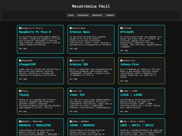
Task: Open Ver más on Thonny card
Action: click(23, 111)
